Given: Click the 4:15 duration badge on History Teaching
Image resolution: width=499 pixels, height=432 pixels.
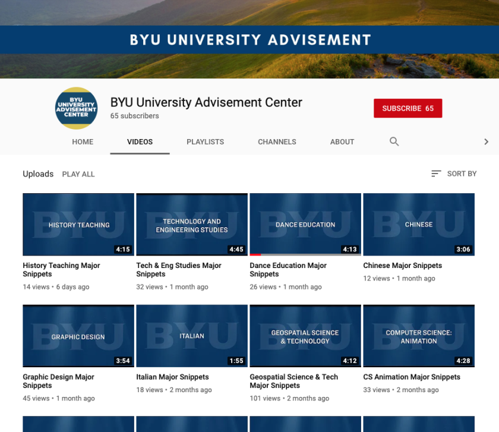Looking at the screenshot, I should coord(123,249).
